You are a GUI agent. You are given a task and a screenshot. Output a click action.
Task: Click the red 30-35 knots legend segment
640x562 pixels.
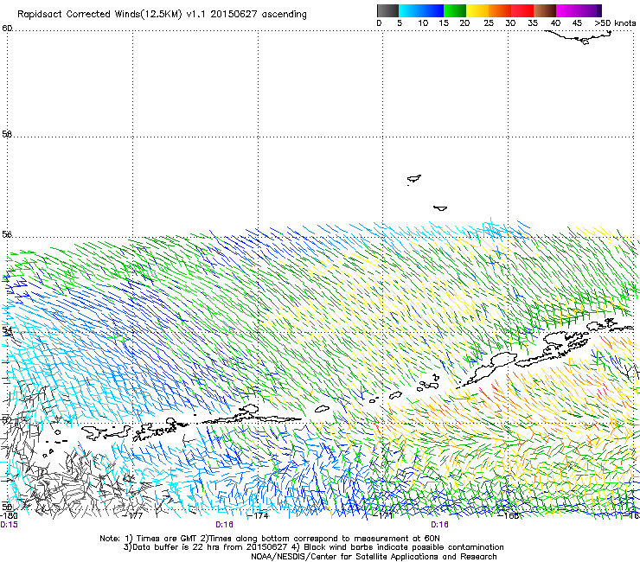pos(522,10)
